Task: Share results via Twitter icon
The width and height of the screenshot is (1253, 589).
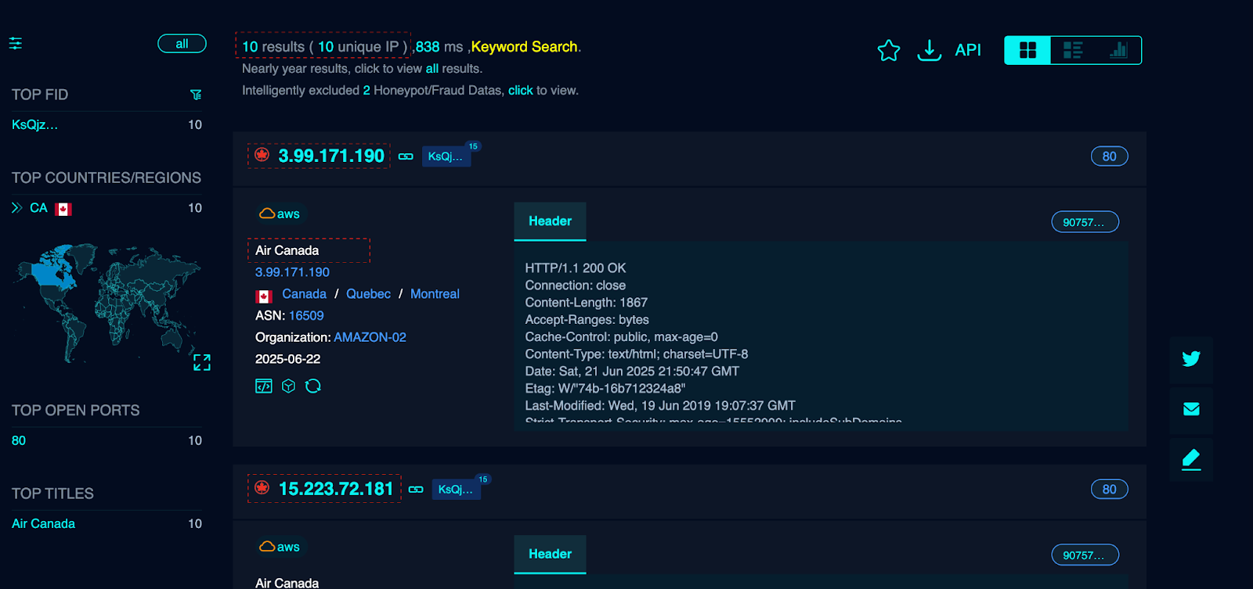Action: (x=1191, y=359)
